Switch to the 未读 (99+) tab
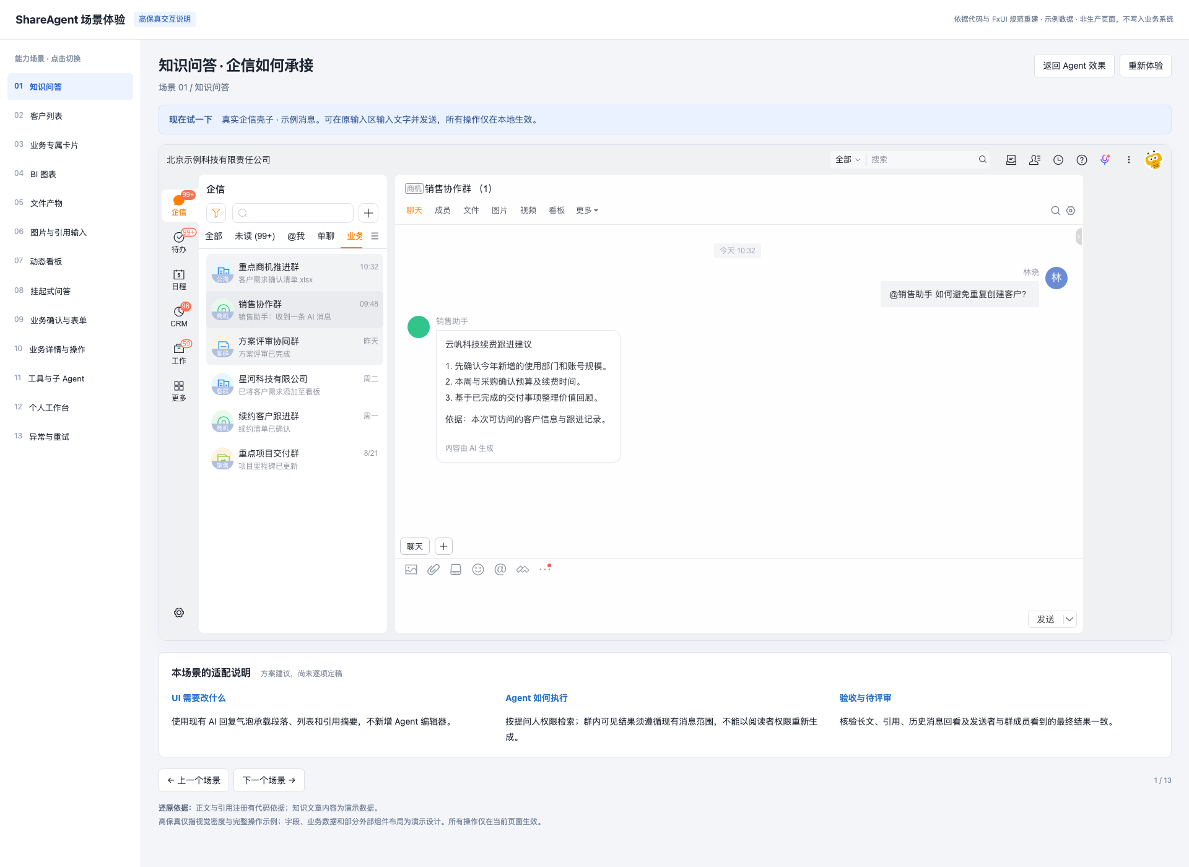This screenshot has height=867, width=1189. point(255,236)
